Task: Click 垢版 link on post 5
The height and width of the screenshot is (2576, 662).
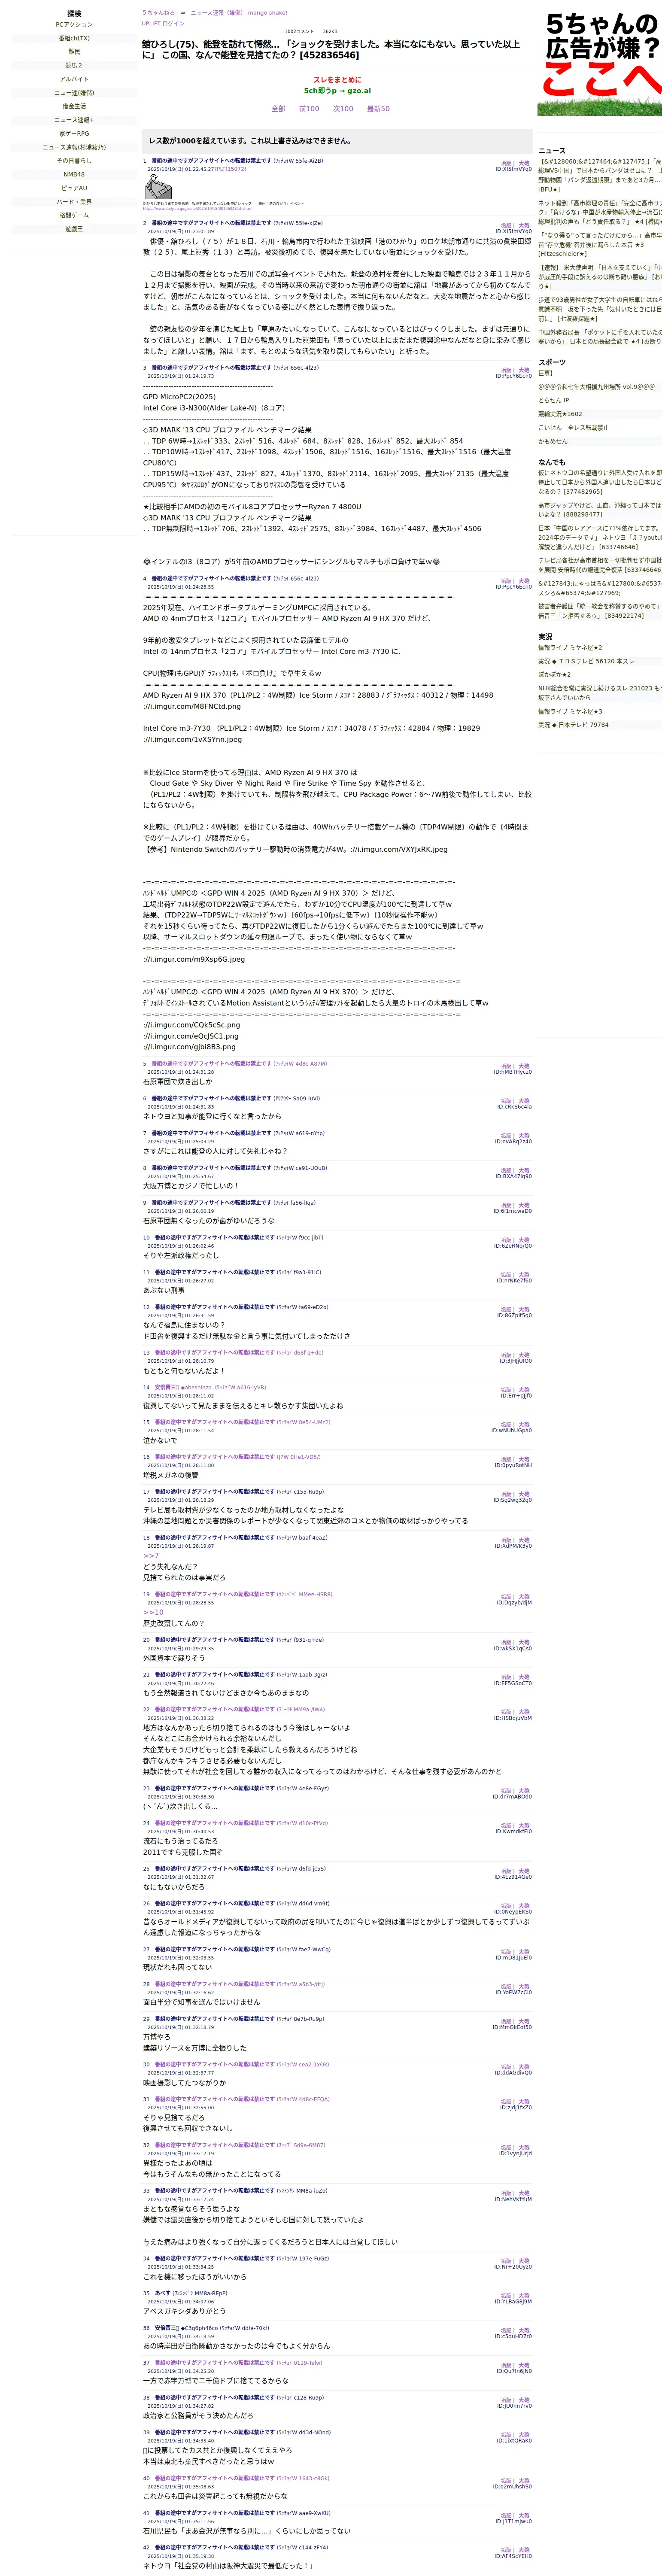Action: pos(506,1066)
